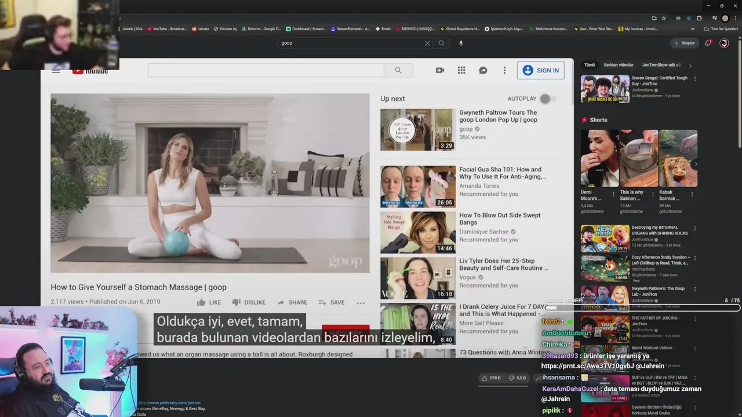Open 'Facial Gua Sha 101' video title
The image size is (742, 417).
point(503,173)
